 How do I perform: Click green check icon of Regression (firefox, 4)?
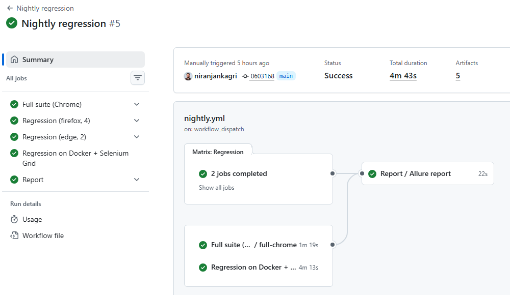(x=14, y=121)
